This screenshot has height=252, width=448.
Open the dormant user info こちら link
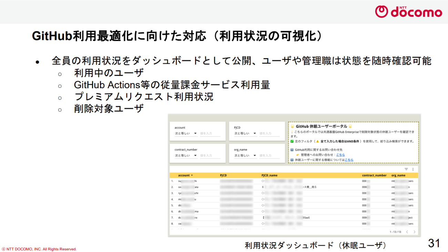click(349, 160)
